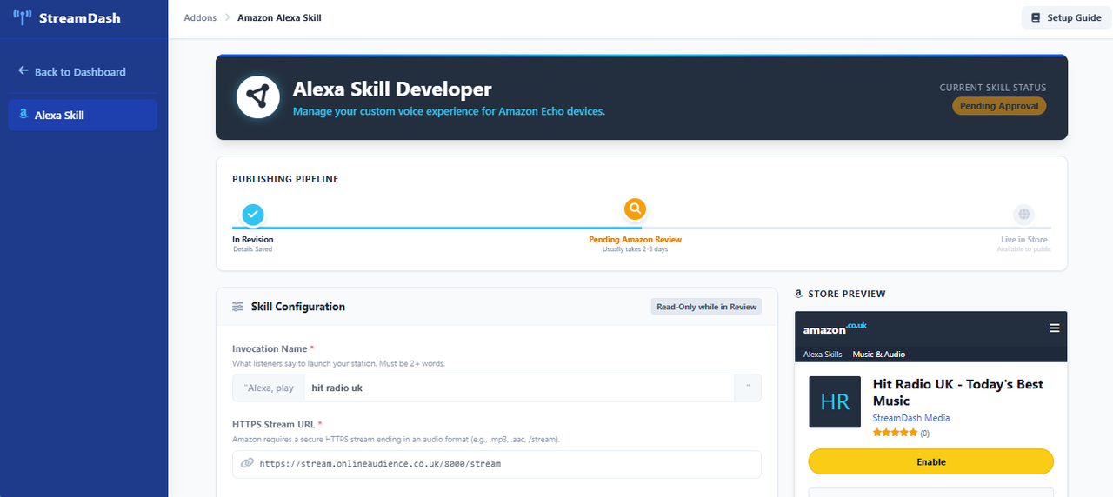The height and width of the screenshot is (497, 1113).
Task: Open the Setup Guide button
Action: pos(1066,17)
